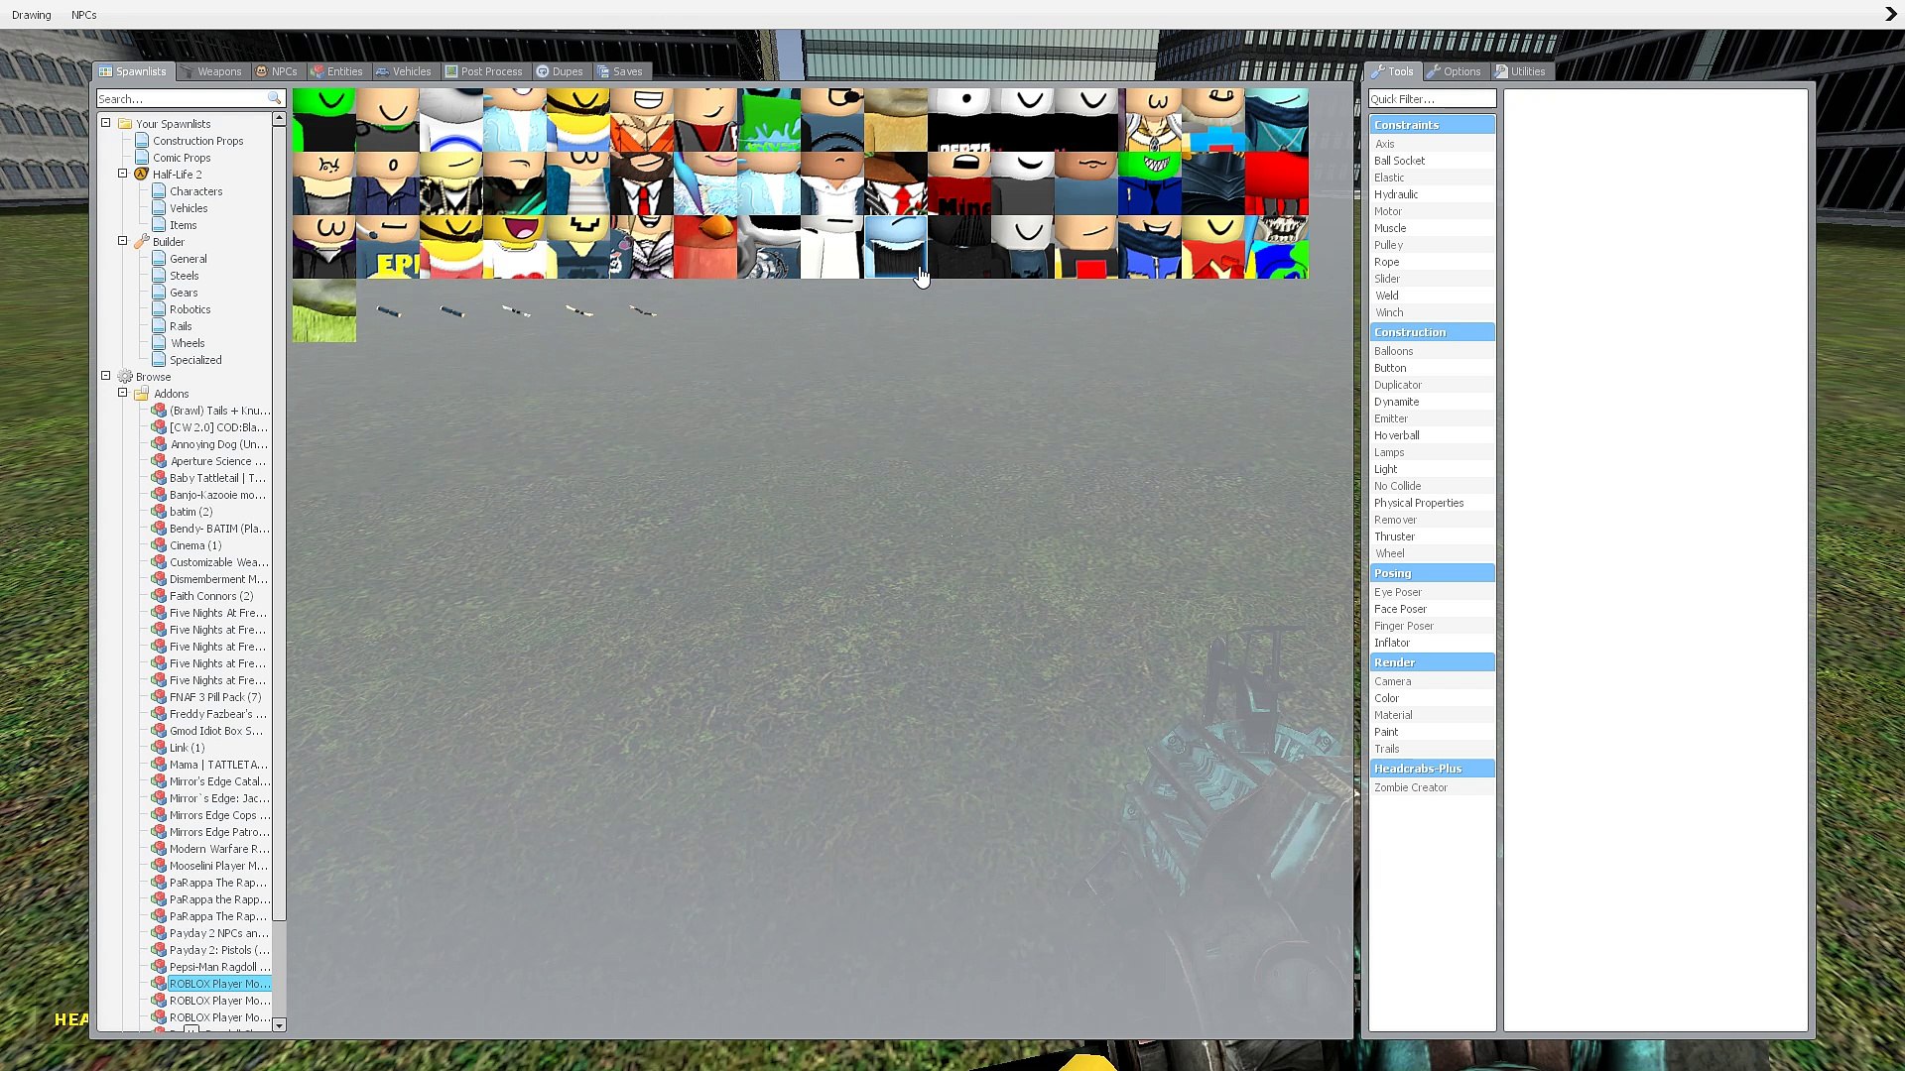Choose the Thruster construction tool

tap(1394, 536)
